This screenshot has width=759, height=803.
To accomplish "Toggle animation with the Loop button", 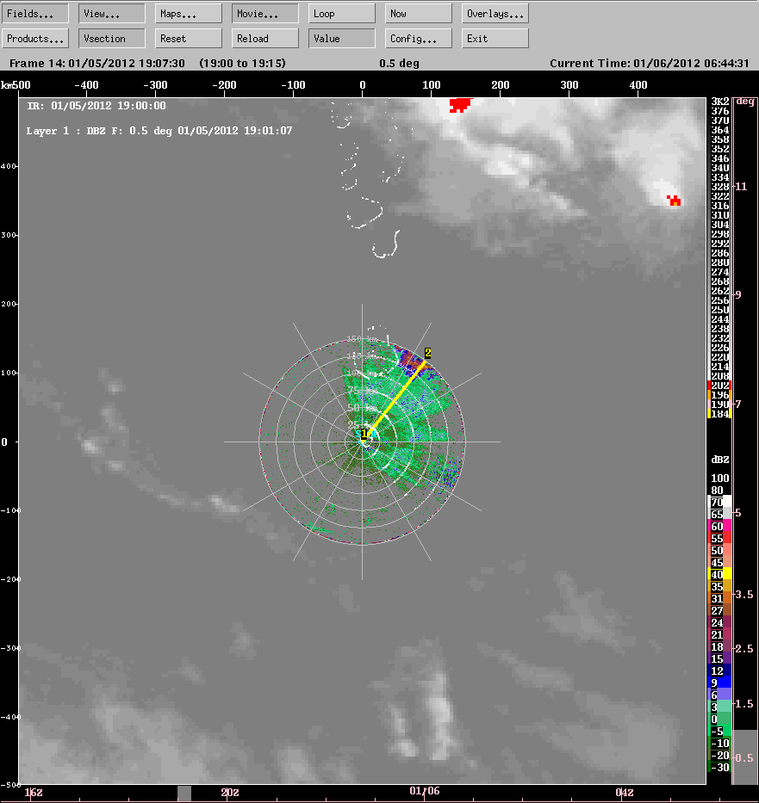I will pos(341,13).
